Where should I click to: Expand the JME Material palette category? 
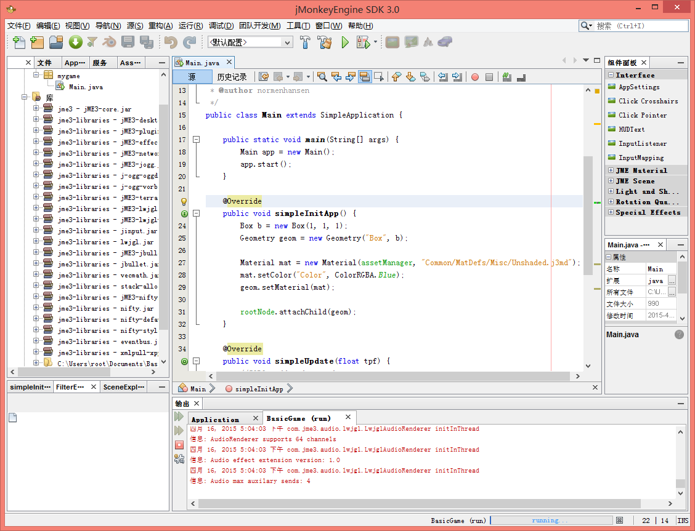pyautogui.click(x=611, y=170)
